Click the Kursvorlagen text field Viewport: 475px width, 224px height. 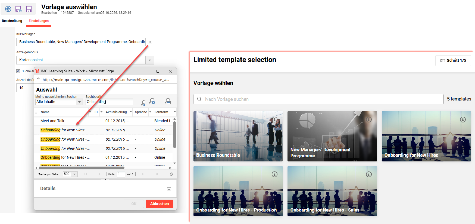coord(81,42)
